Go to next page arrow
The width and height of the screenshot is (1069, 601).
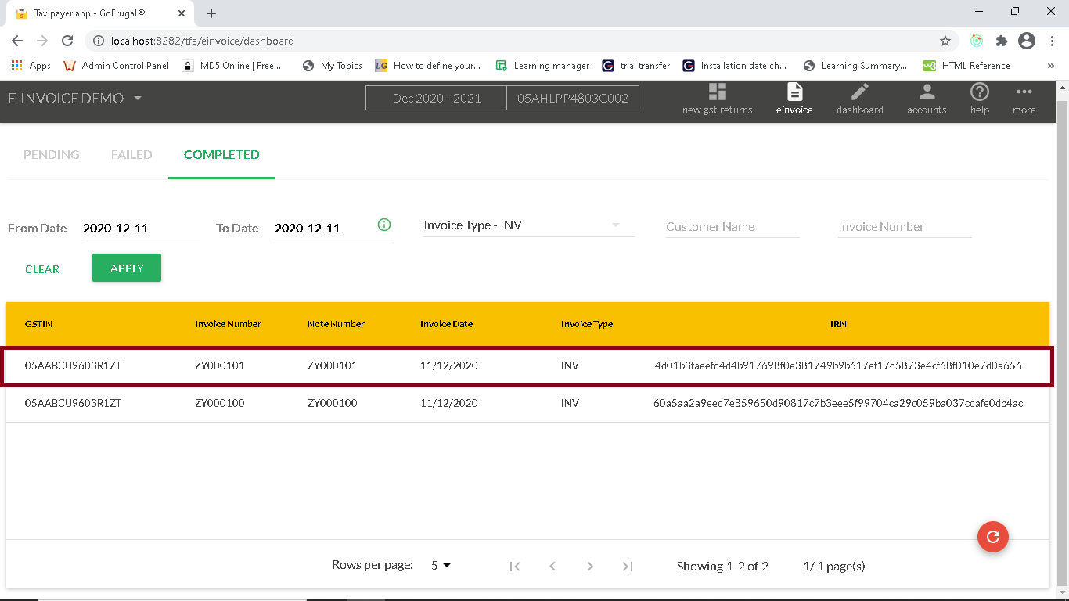(590, 567)
